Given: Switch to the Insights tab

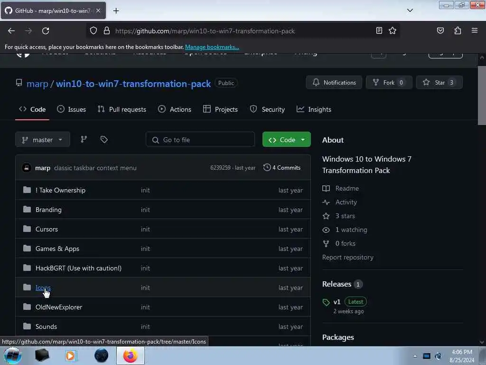Looking at the screenshot, I should point(314,110).
